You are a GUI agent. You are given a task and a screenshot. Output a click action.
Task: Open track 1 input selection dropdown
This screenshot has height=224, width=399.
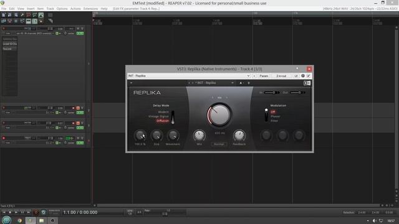[35, 33]
